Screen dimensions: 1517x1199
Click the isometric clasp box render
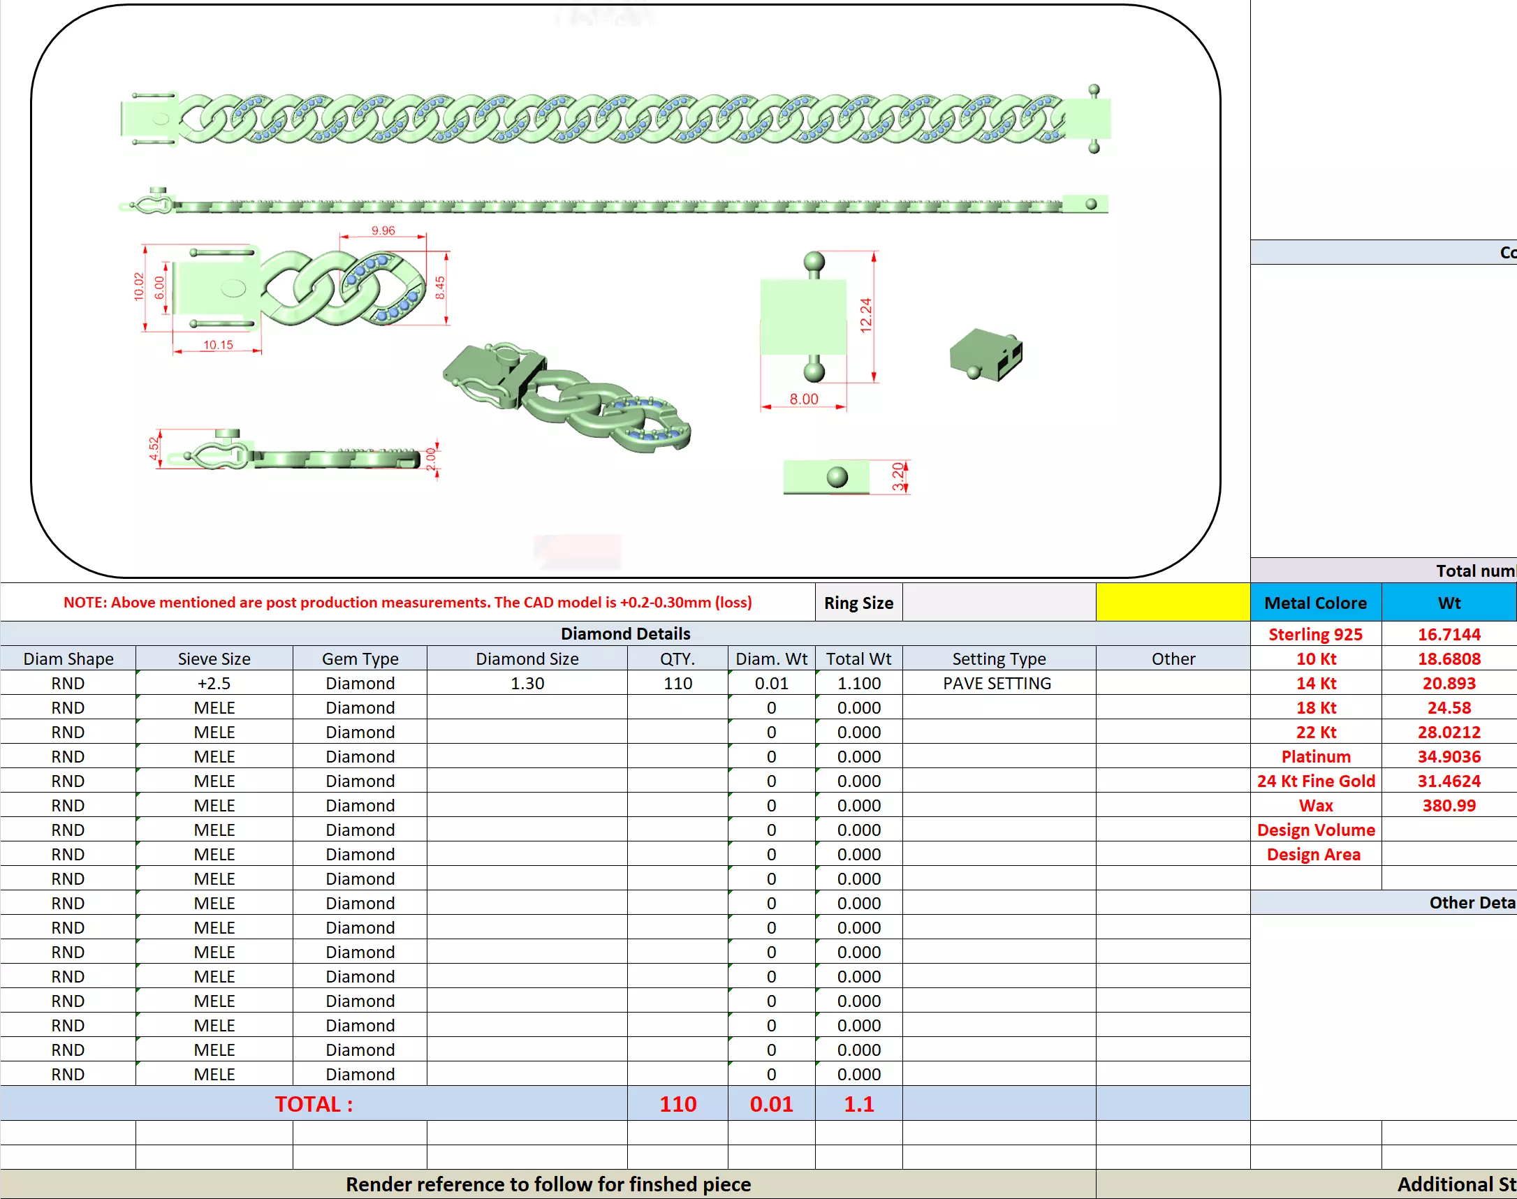tap(986, 355)
